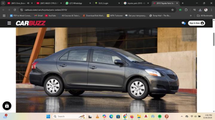Open the chat comments icon in the header

coord(183,23)
